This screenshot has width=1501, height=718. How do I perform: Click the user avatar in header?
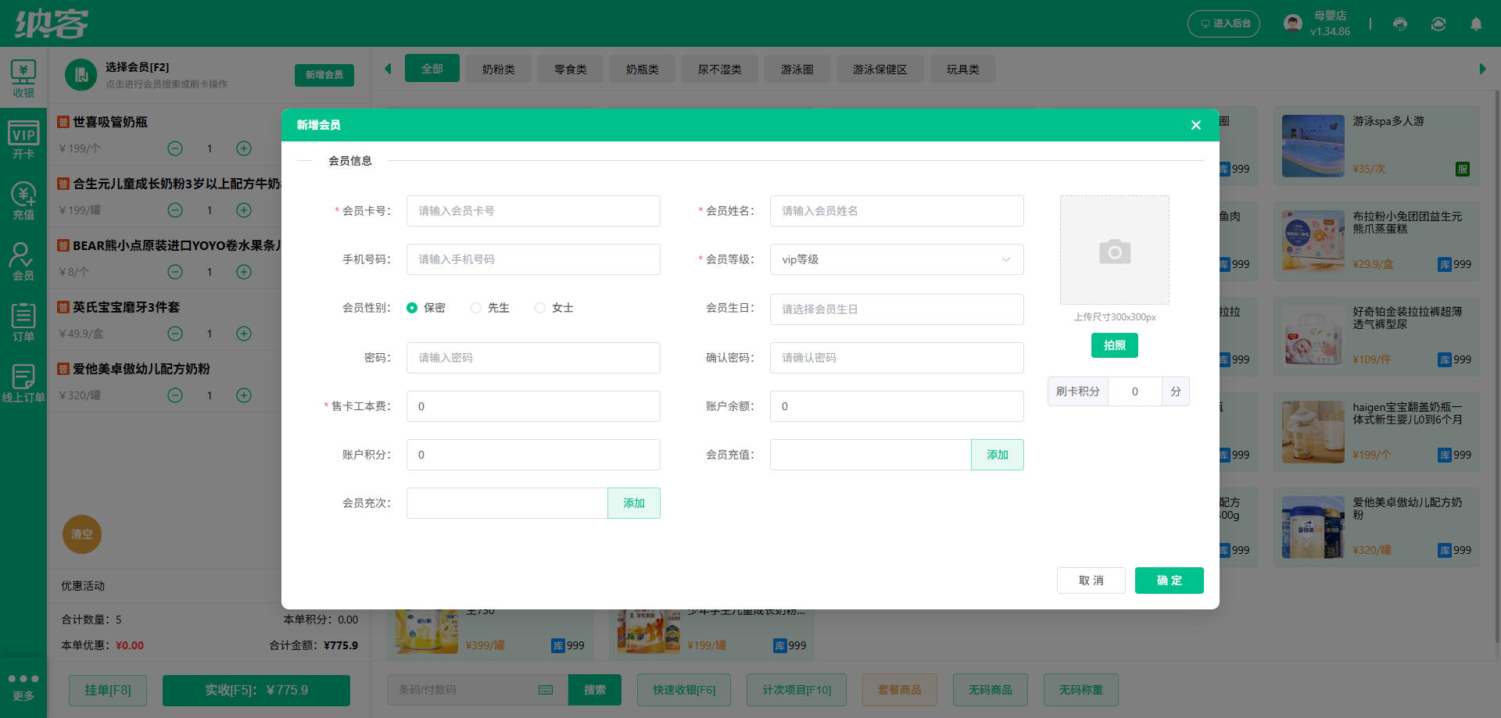click(x=1293, y=23)
